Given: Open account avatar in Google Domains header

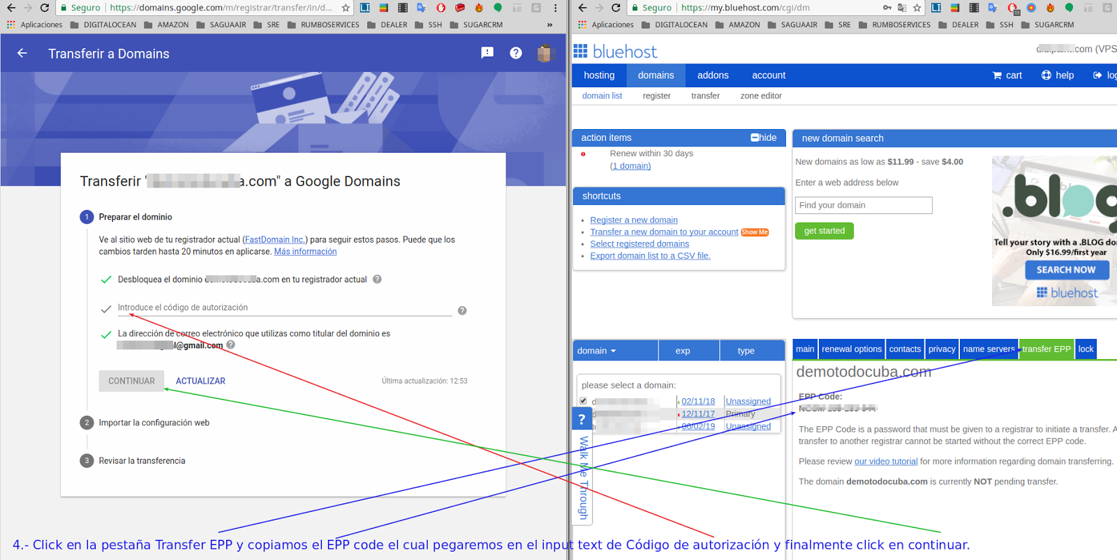Looking at the screenshot, I should pyautogui.click(x=544, y=53).
